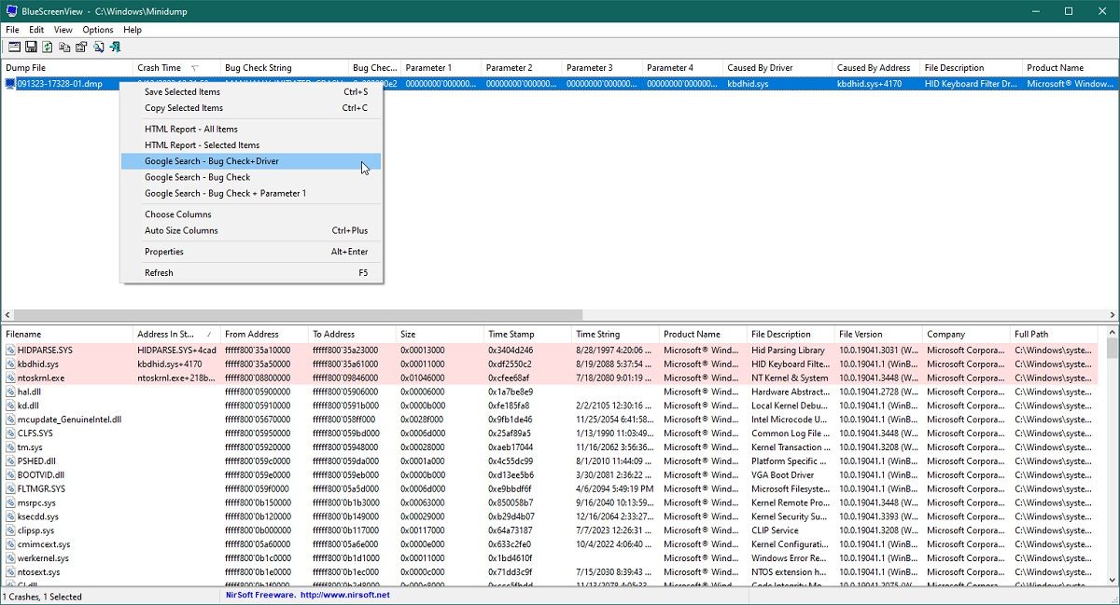Screen dimensions: 1120x605
Task: Open the Options menu in menu bar
Action: 98,30
